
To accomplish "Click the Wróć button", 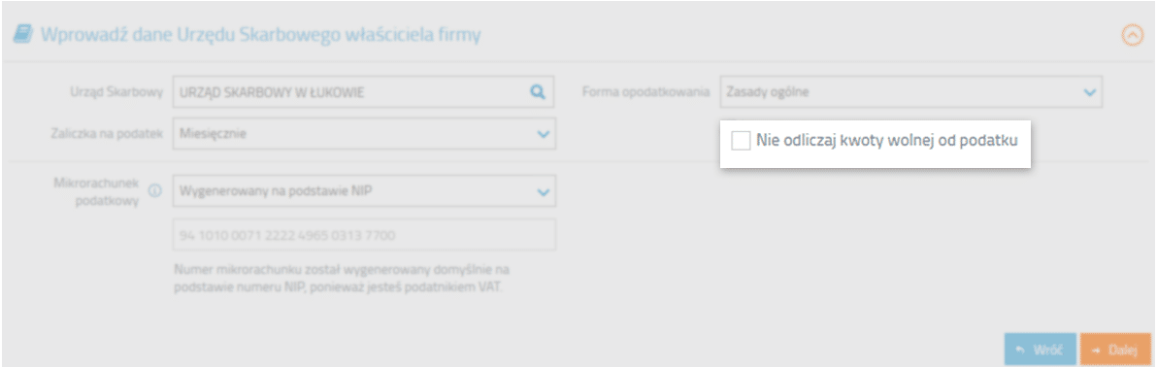I will tap(1040, 351).
